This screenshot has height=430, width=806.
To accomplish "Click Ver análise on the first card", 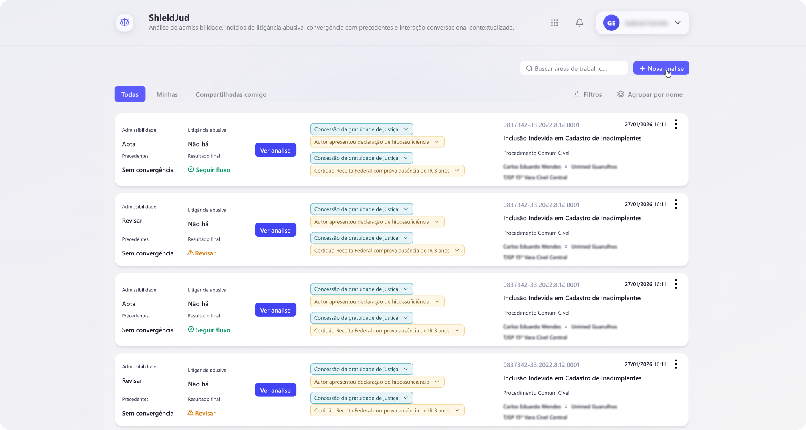I will [276, 150].
